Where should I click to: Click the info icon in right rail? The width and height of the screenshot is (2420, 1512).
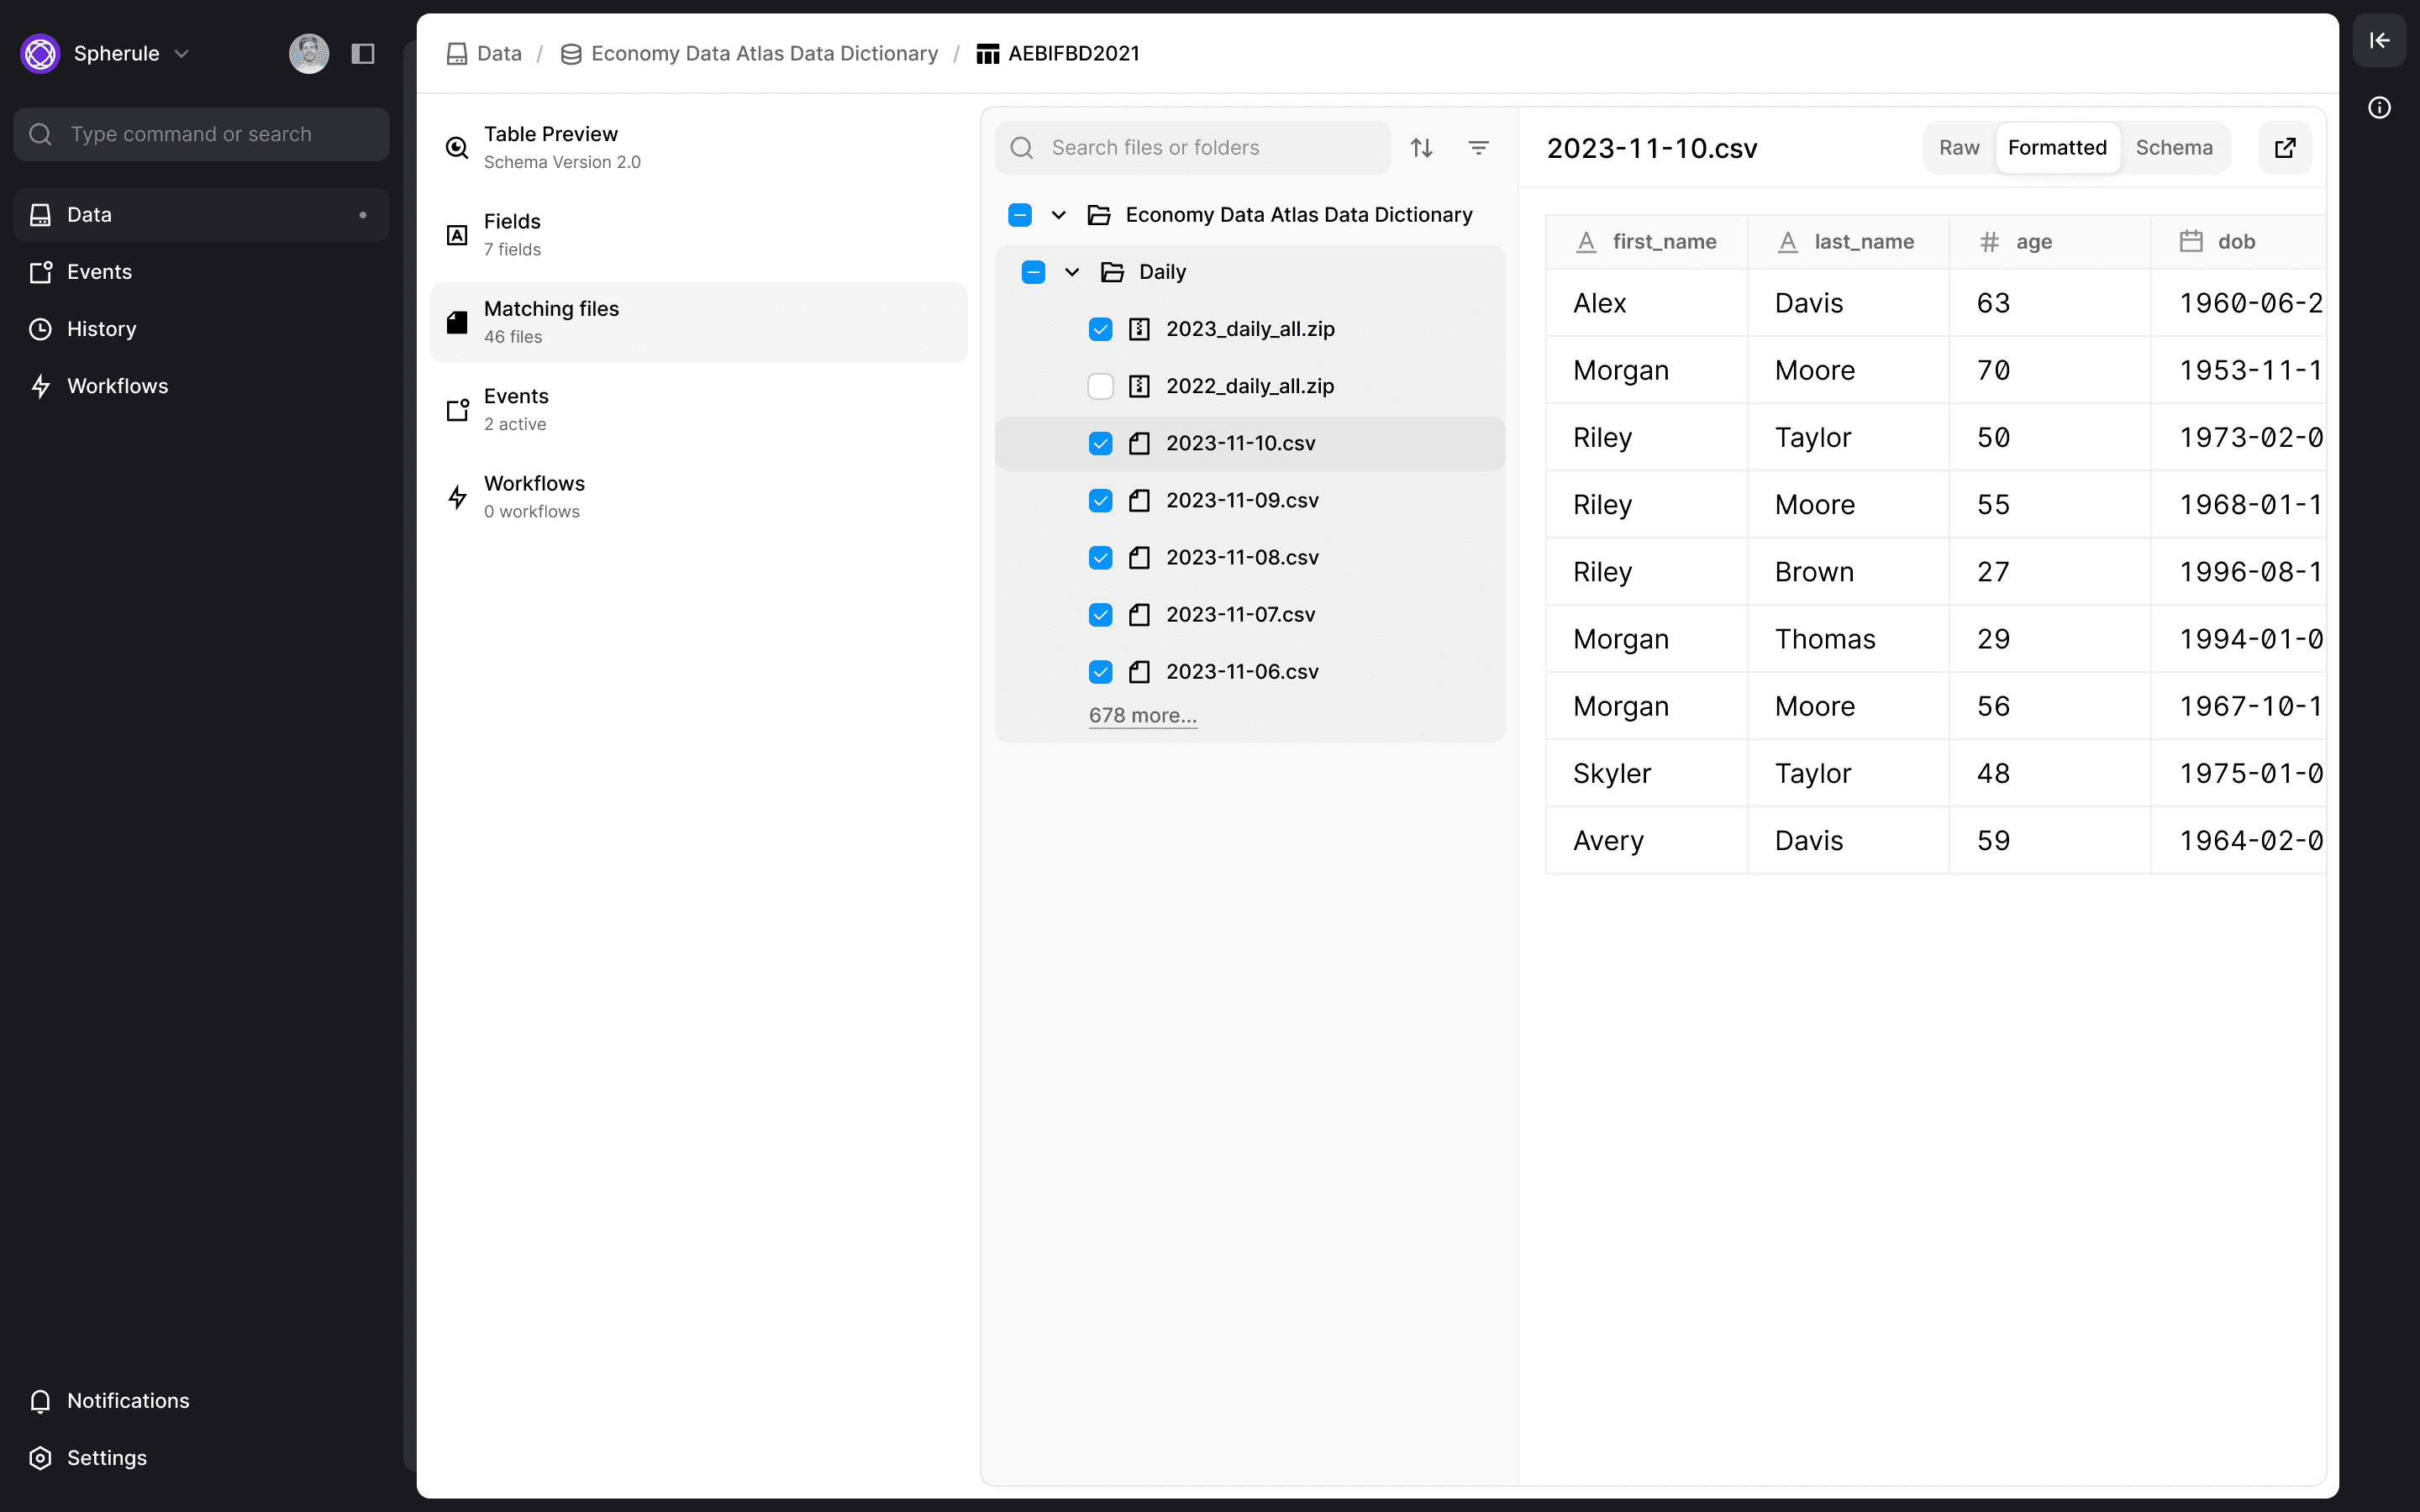point(2379,108)
